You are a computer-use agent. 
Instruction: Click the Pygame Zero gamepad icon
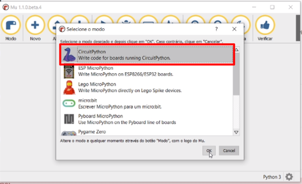(69, 133)
